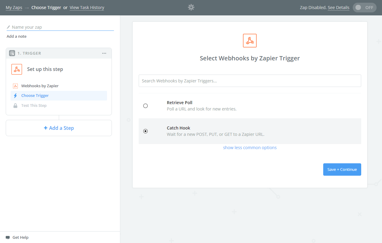Select the Catch Hook radio button
Image resolution: width=382 pixels, height=243 pixels.
[146, 131]
